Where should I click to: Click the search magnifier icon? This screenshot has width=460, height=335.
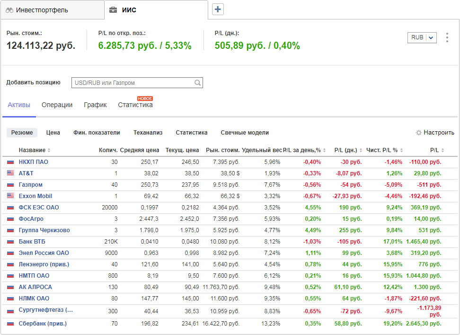point(198,83)
